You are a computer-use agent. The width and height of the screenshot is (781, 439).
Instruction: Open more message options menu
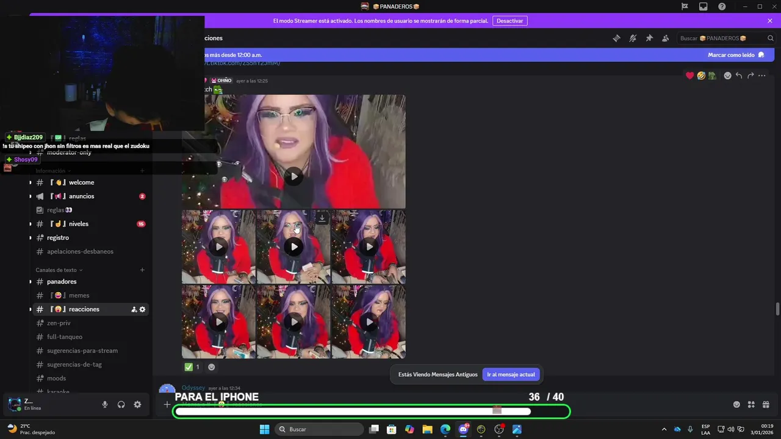point(761,76)
